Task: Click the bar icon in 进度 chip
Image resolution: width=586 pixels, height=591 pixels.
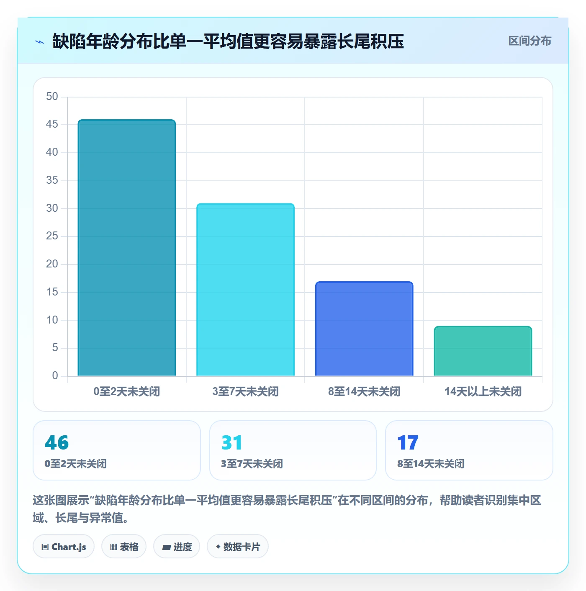Action: tap(167, 547)
